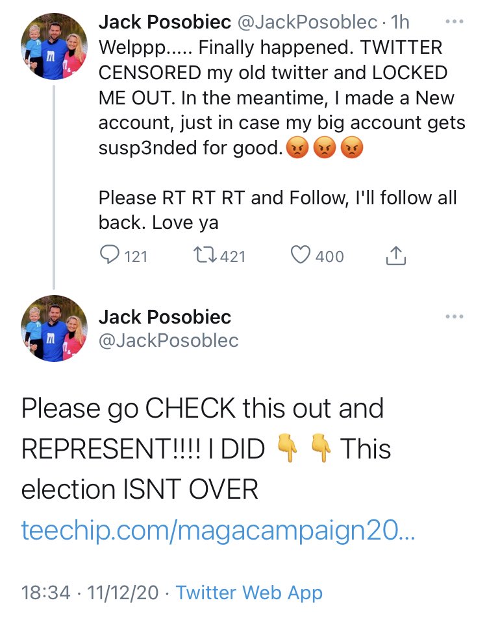487x620 pixels.
Task: Open Jack Posobiec name in second tweet
Action: [x=165, y=316]
